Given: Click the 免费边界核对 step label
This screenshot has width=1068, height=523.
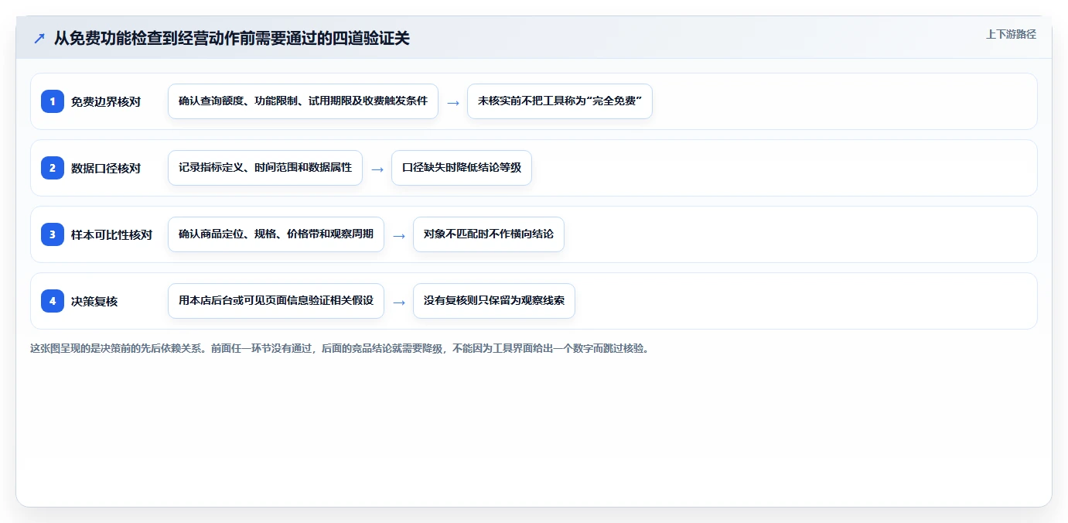Looking at the screenshot, I should pos(106,101).
